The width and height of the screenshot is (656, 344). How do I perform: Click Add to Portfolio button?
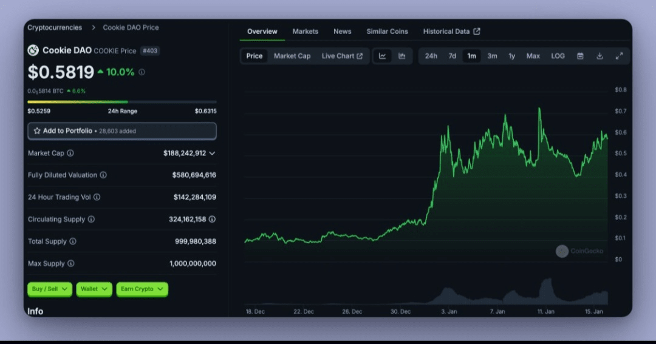[x=122, y=131]
